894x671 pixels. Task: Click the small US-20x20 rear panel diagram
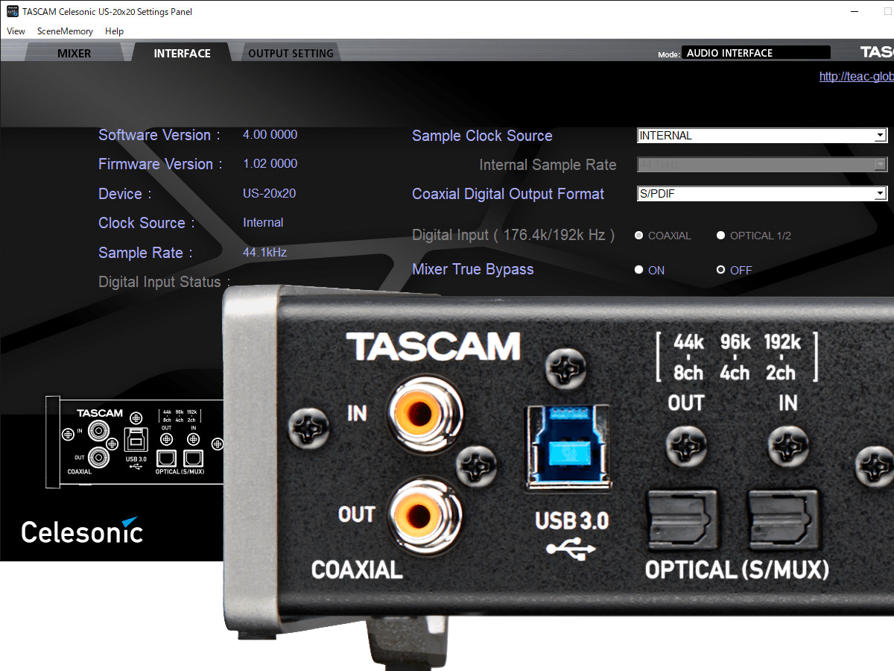pyautogui.click(x=134, y=441)
